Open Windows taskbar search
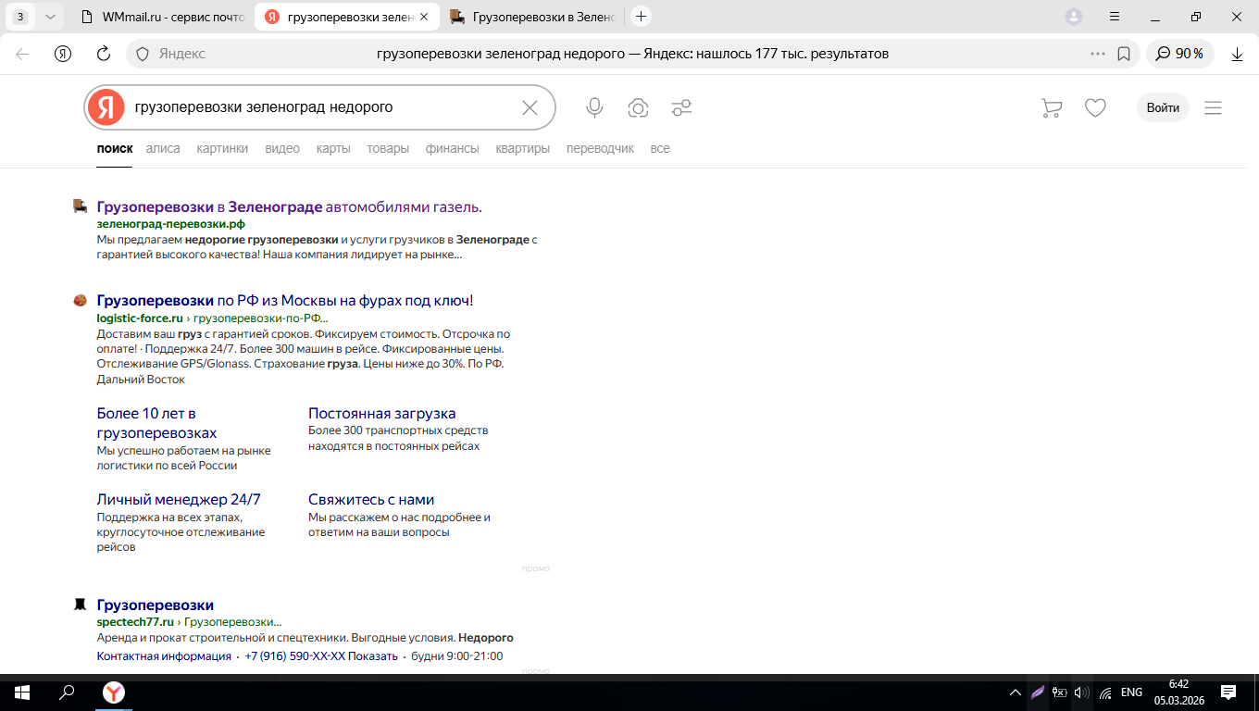Viewport: 1259px width, 711px height. 67,692
